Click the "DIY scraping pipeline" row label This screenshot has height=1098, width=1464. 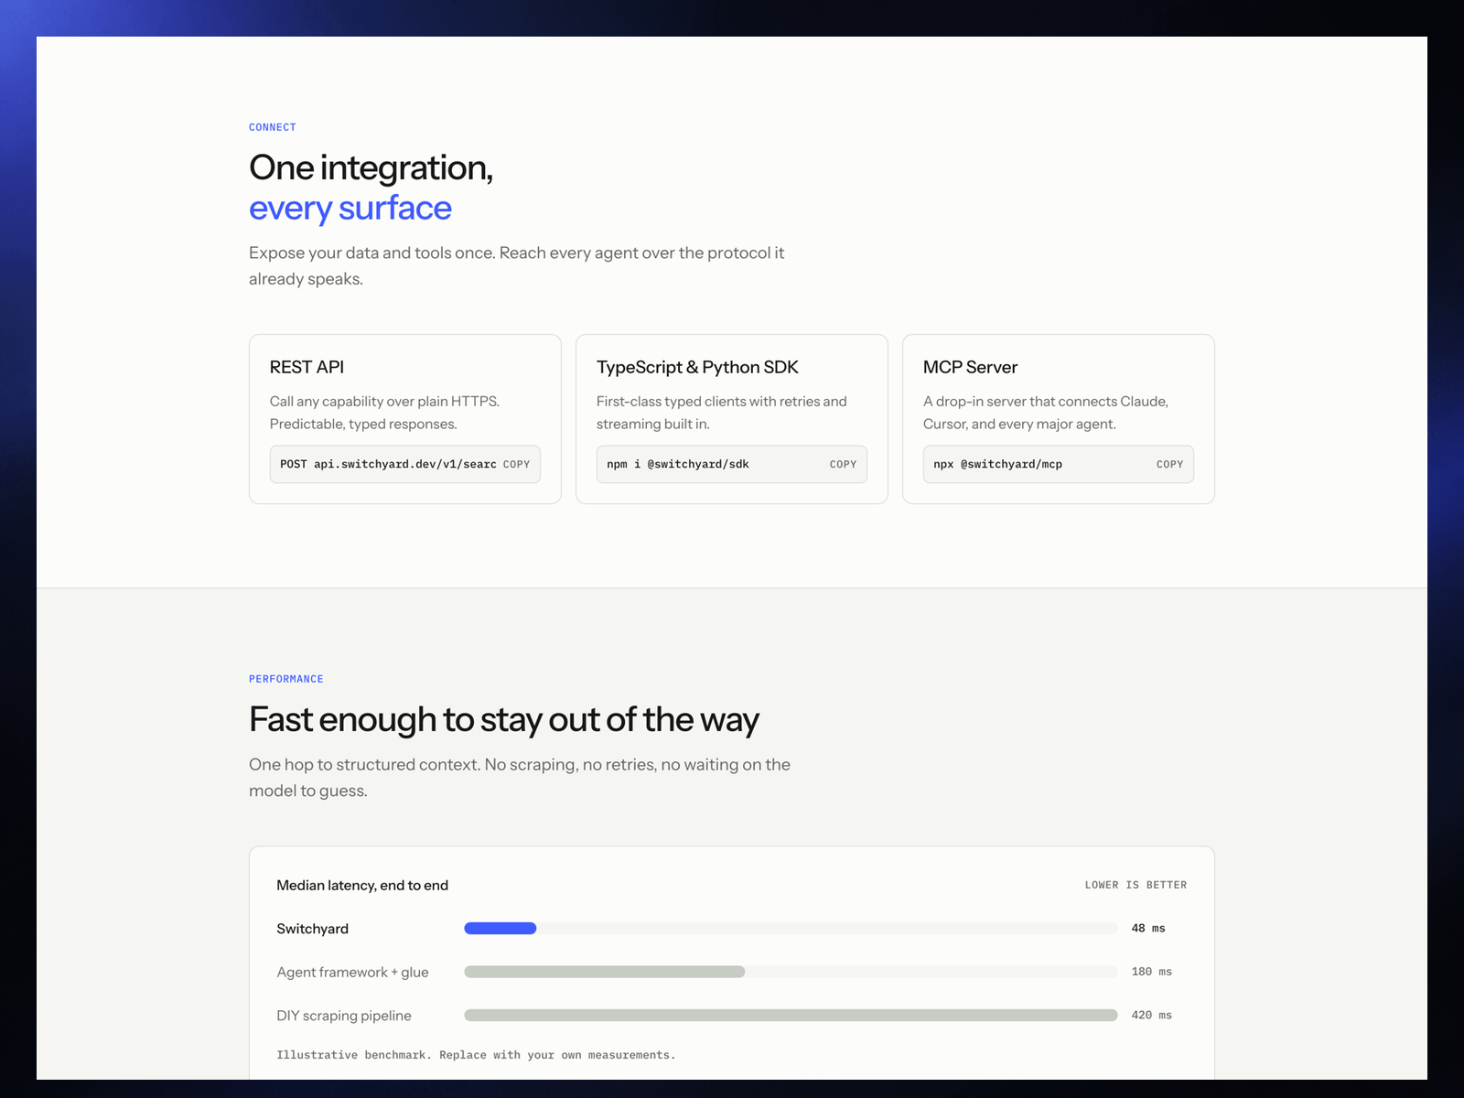(x=344, y=1016)
